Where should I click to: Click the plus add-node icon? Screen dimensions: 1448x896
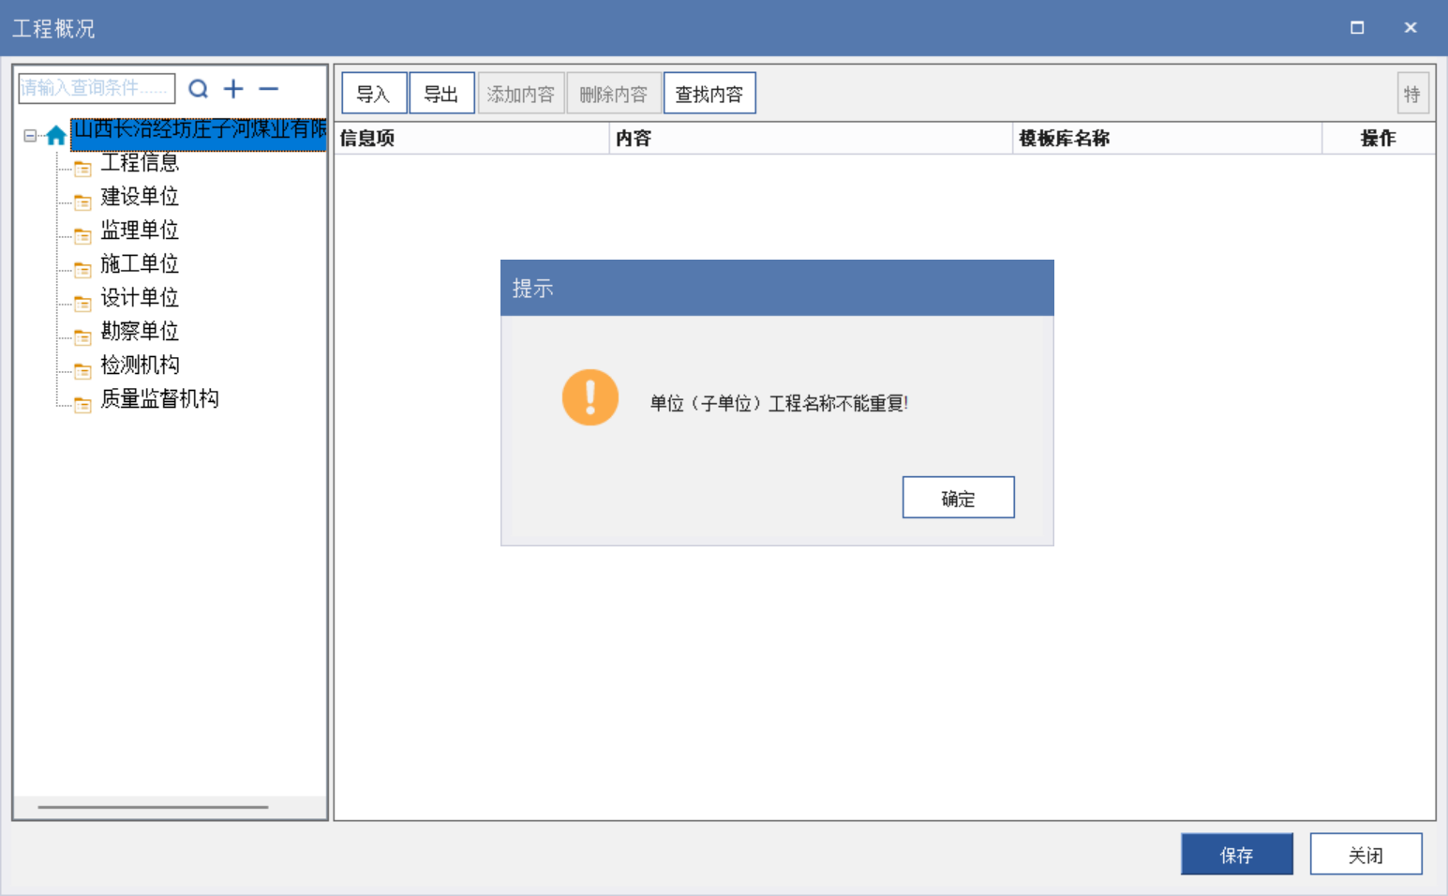pos(233,89)
